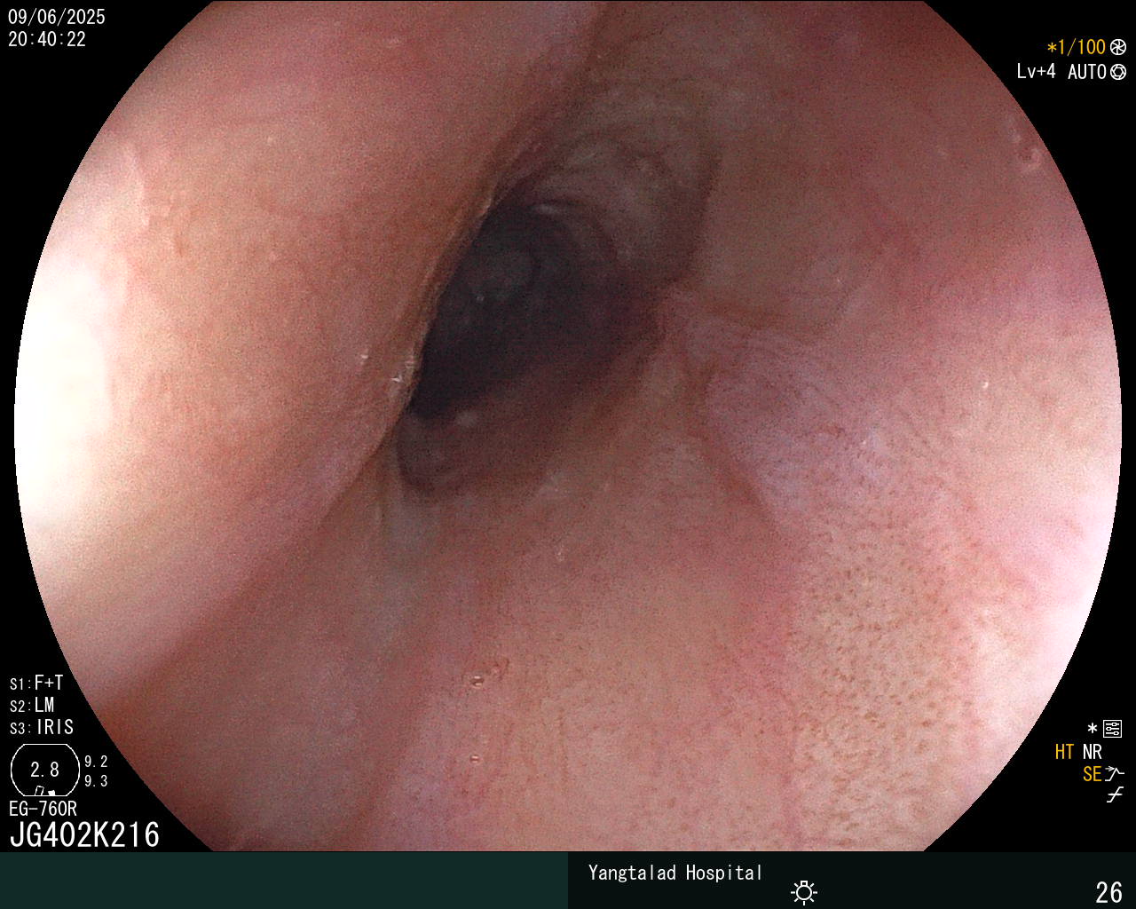Click the iris icon beside AUTO

point(1118,72)
